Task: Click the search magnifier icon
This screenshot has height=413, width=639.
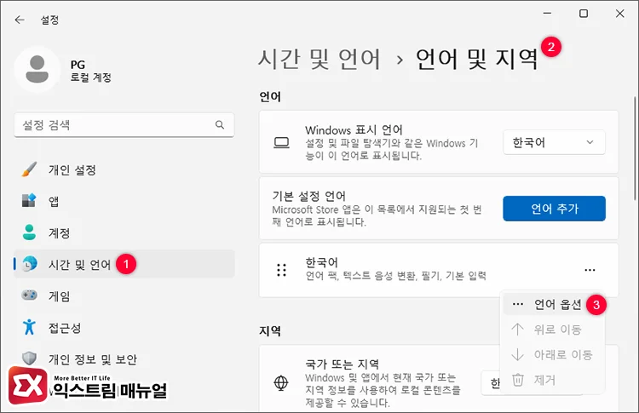Action: tap(220, 124)
